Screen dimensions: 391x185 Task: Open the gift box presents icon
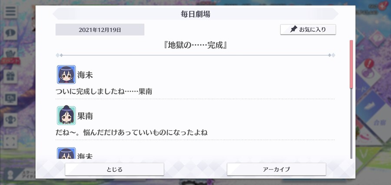point(10,76)
